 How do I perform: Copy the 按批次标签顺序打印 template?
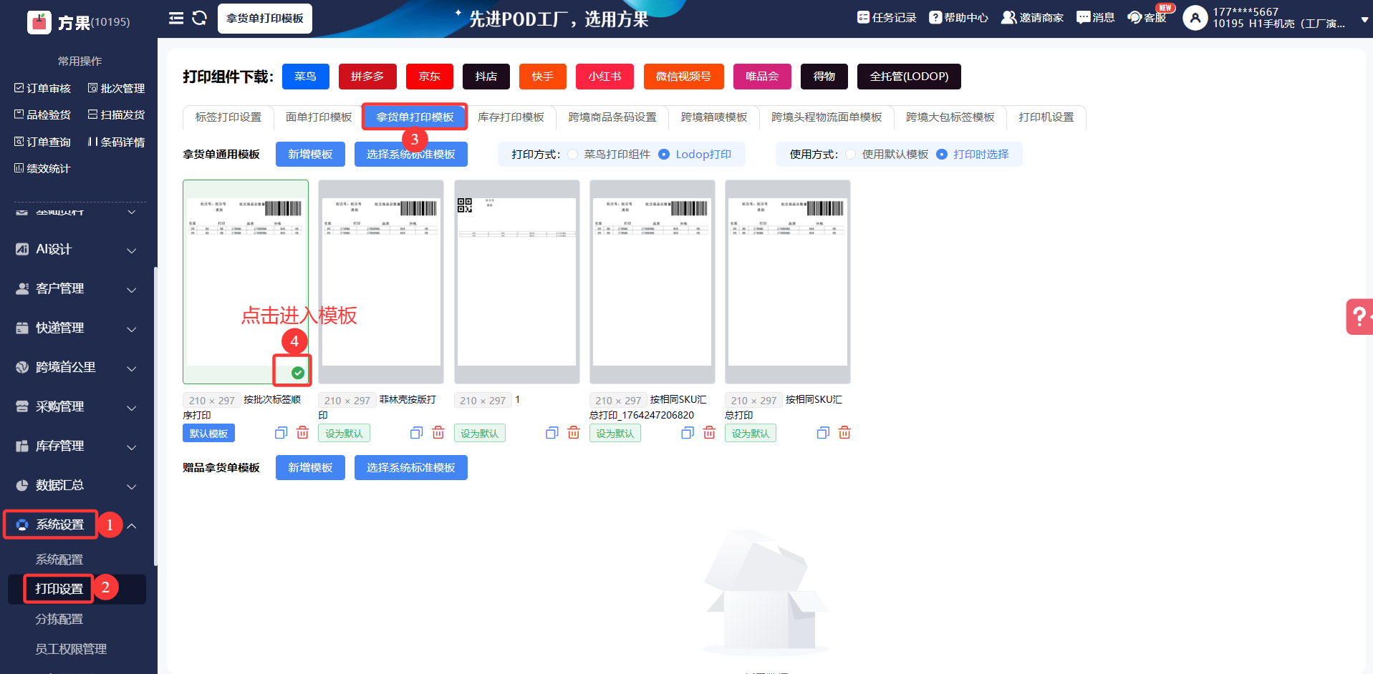tap(281, 433)
